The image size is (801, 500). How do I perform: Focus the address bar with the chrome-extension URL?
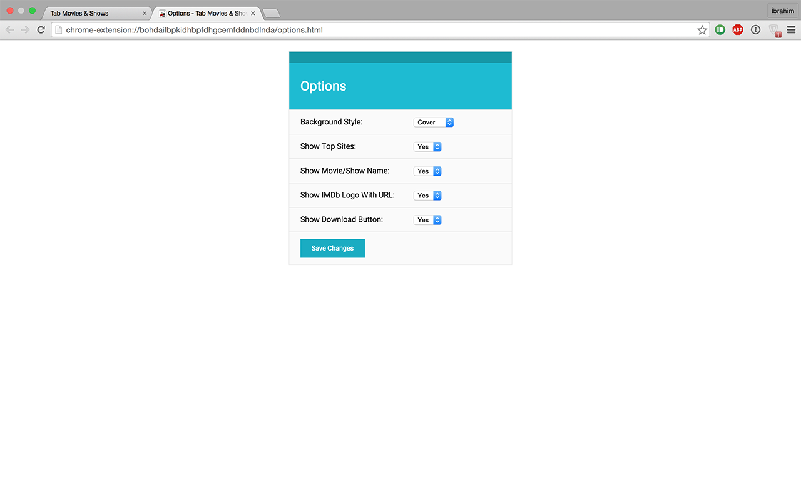point(380,30)
